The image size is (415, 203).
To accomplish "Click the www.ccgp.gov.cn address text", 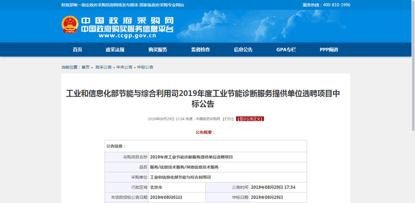I will [x=127, y=36].
